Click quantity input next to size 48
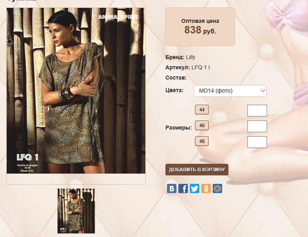 coord(257,142)
